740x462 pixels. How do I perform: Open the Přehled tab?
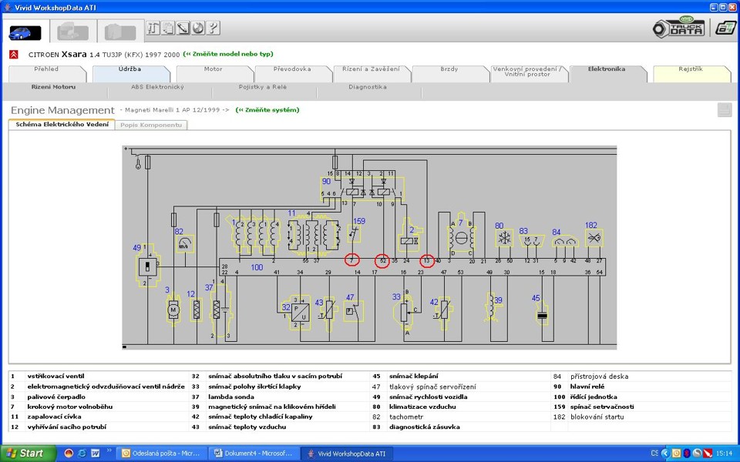click(x=47, y=74)
